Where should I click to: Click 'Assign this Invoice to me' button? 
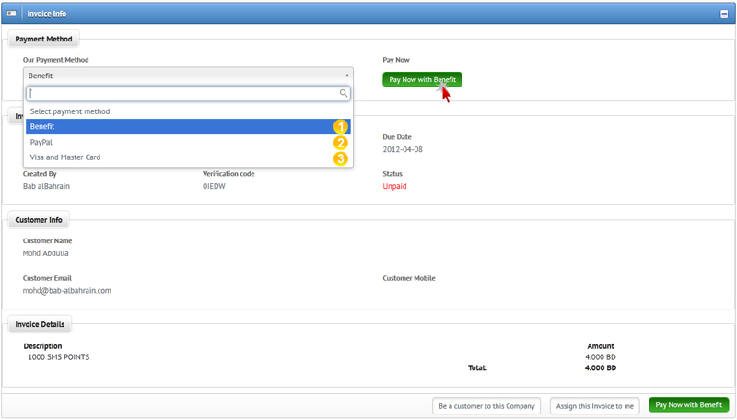[594, 405]
